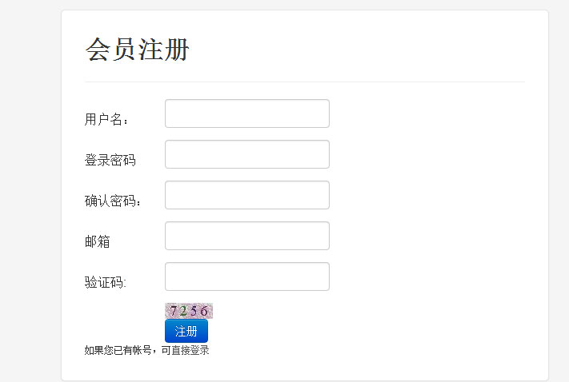Open the 可直接登录 login link
Image resolution: width=569 pixels, height=382 pixels.
[x=185, y=350]
